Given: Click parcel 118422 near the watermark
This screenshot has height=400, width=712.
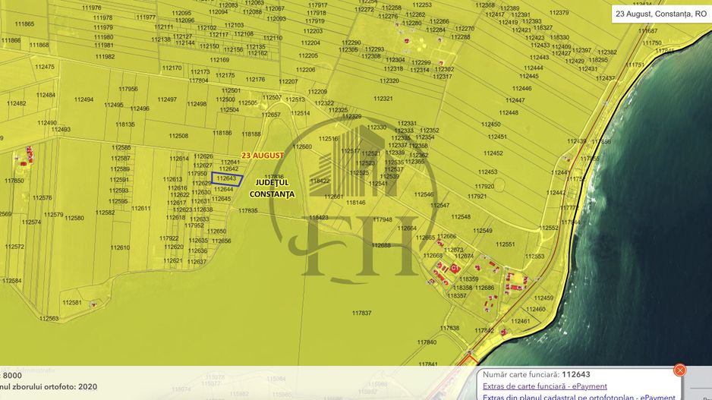Looking at the screenshot, I should tap(320, 181).
